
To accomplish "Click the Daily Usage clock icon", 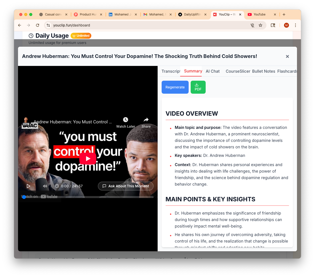I will click(31, 36).
